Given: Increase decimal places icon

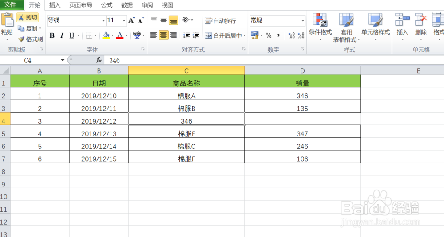Looking at the screenshot, I should pos(291,35).
